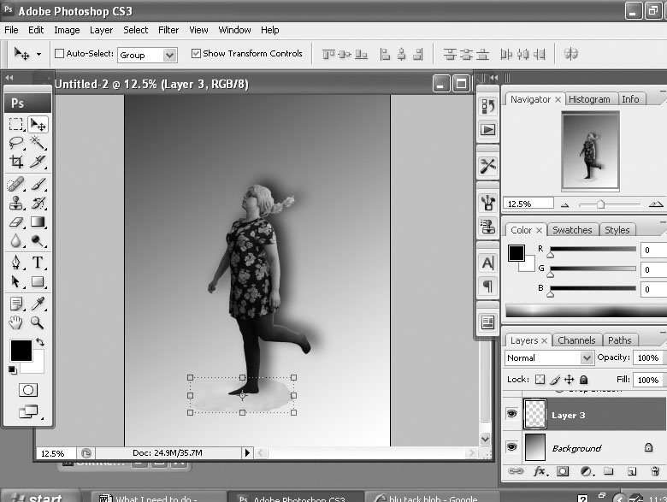Select the Eraser tool
This screenshot has width=667, height=502.
pyautogui.click(x=15, y=221)
